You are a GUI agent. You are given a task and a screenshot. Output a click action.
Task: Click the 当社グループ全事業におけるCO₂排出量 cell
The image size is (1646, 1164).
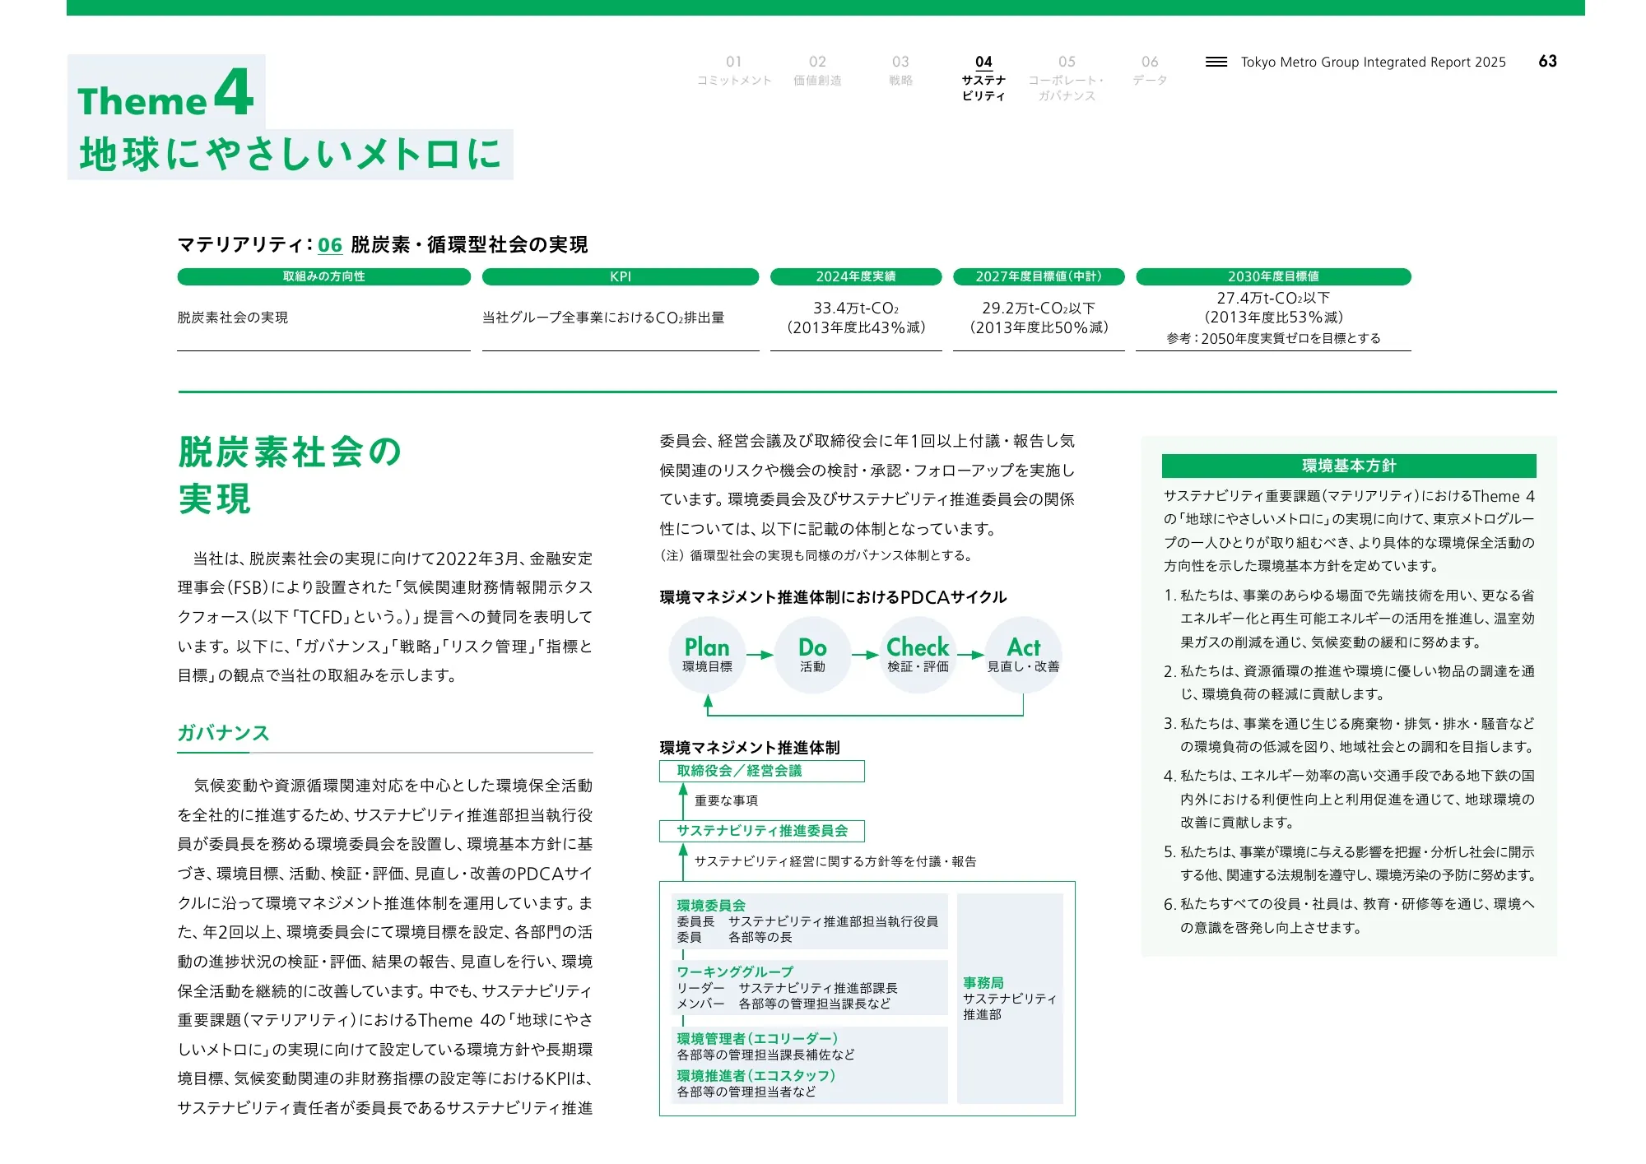click(603, 318)
